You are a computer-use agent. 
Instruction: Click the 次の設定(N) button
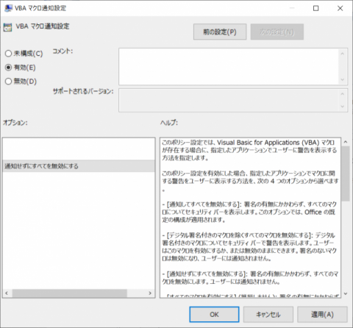pyautogui.click(x=277, y=32)
